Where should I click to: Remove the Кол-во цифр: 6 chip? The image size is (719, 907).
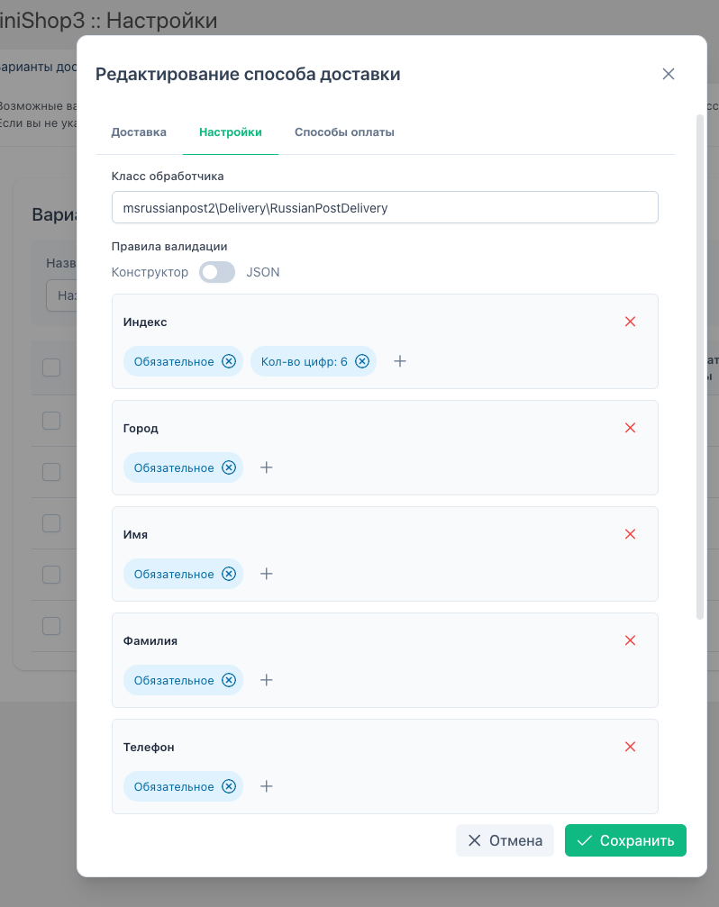362,360
